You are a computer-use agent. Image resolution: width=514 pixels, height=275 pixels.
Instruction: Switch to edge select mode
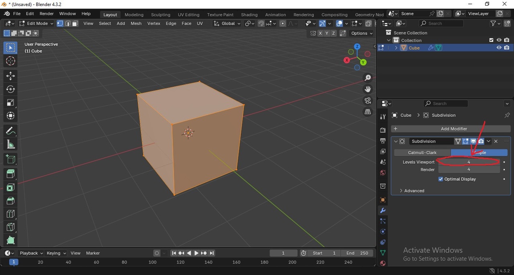(x=67, y=23)
